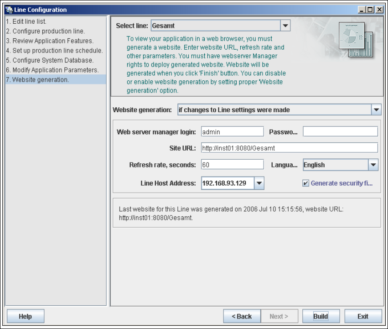388x329 pixels.
Task: Click the 'Last website for this Line' status text
Action: (231, 213)
